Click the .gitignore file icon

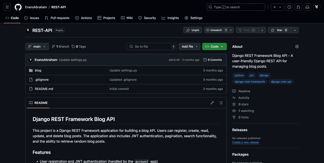click(31, 80)
